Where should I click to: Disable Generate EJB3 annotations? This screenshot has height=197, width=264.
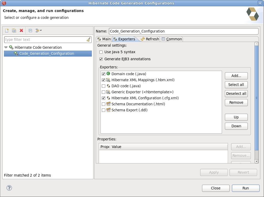[101, 59]
